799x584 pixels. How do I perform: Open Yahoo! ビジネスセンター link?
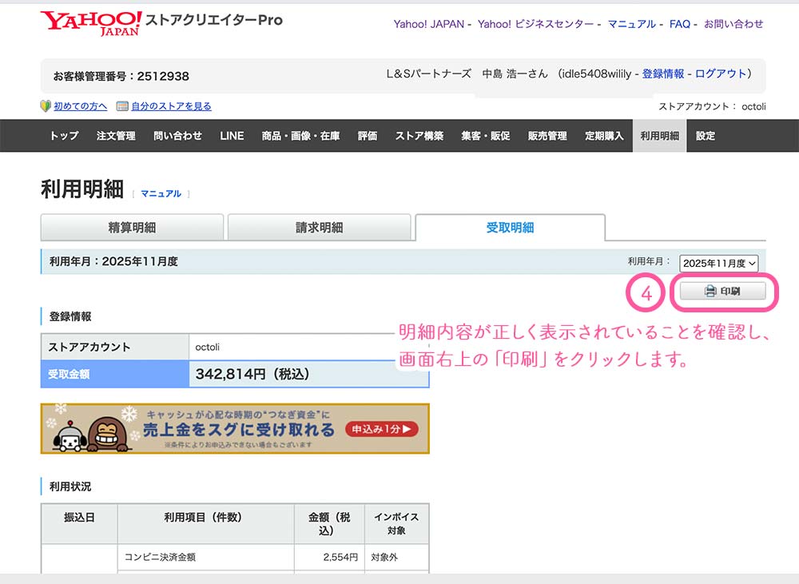click(x=536, y=24)
